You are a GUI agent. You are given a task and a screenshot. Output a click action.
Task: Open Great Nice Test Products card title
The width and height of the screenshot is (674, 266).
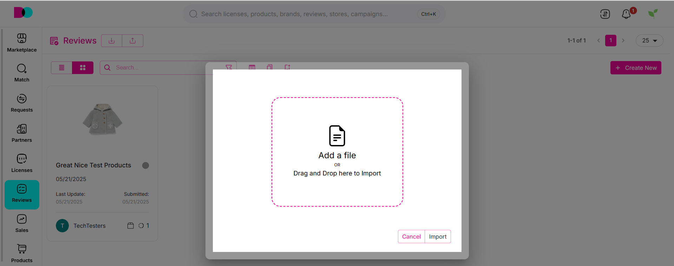click(x=93, y=165)
